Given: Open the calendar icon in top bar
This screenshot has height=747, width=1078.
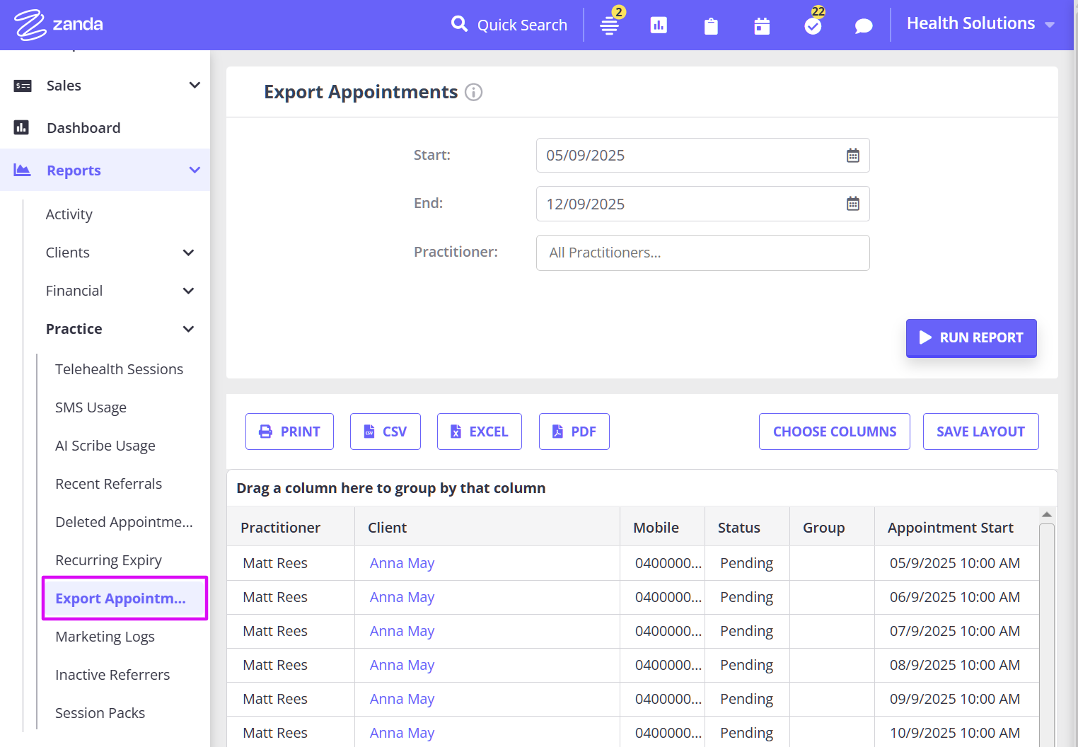Looking at the screenshot, I should 762,26.
